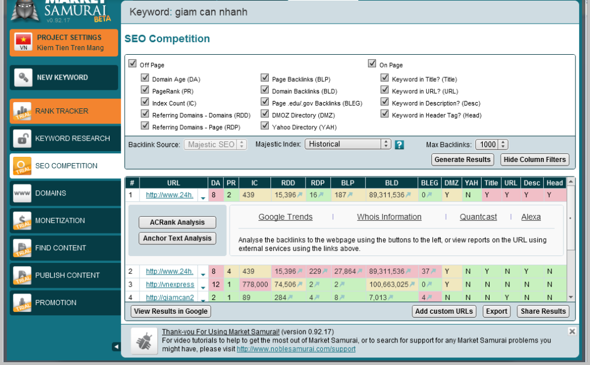Close the Thank-you notice panel
The width and height of the screenshot is (590, 365).
tap(572, 331)
